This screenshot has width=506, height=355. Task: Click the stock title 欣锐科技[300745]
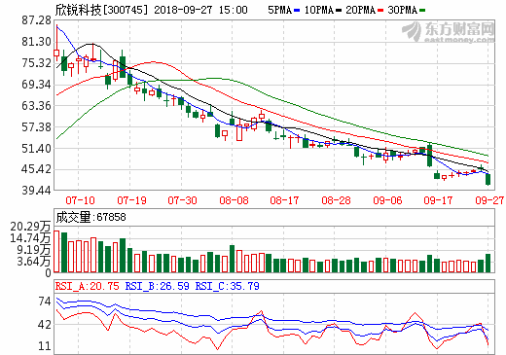tap(101, 10)
